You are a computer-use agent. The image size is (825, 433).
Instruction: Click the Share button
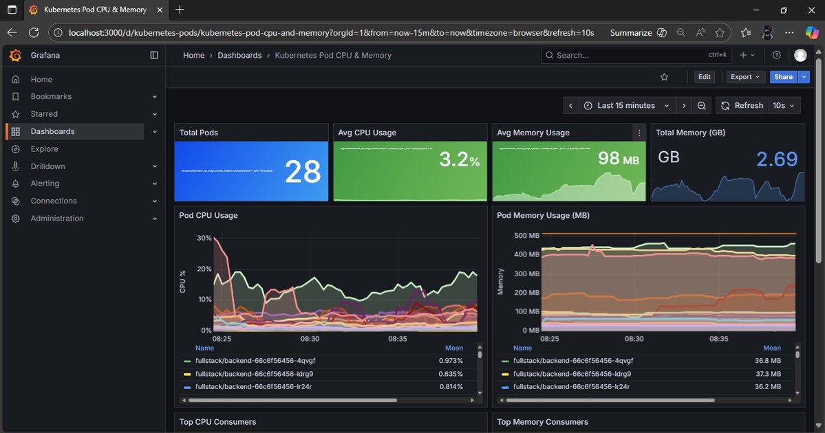[784, 77]
